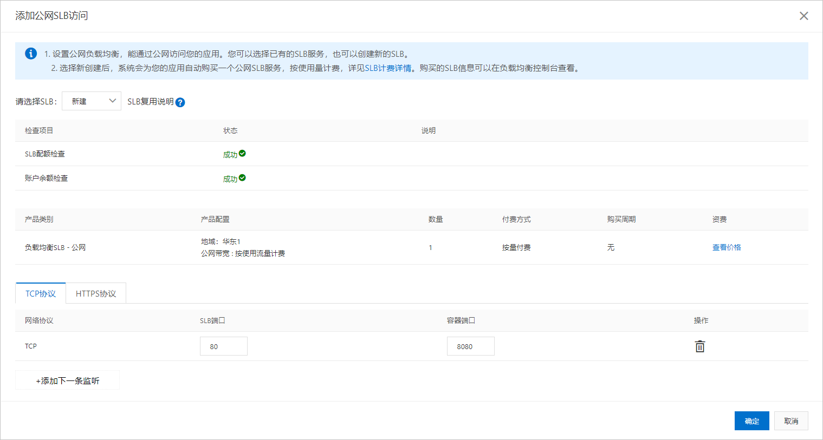823x440 pixels.
Task: Click the 取消 cancel button
Action: click(x=791, y=421)
